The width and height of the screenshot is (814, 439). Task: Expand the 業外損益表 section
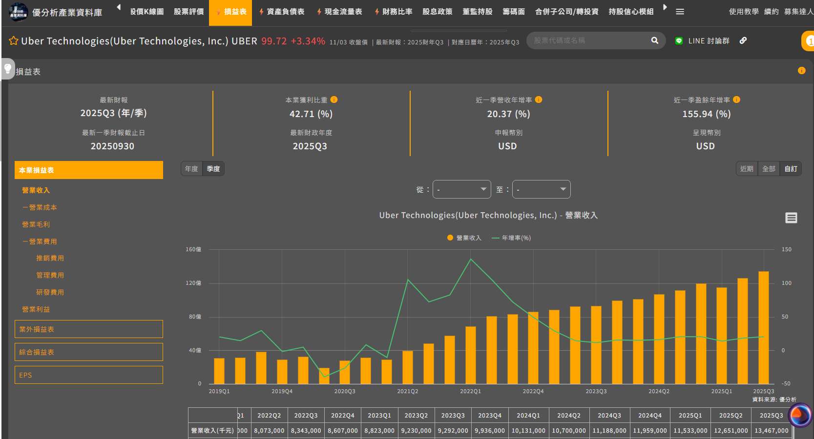89,329
